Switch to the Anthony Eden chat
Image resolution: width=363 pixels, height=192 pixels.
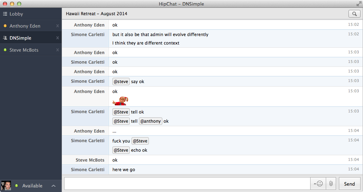point(25,26)
